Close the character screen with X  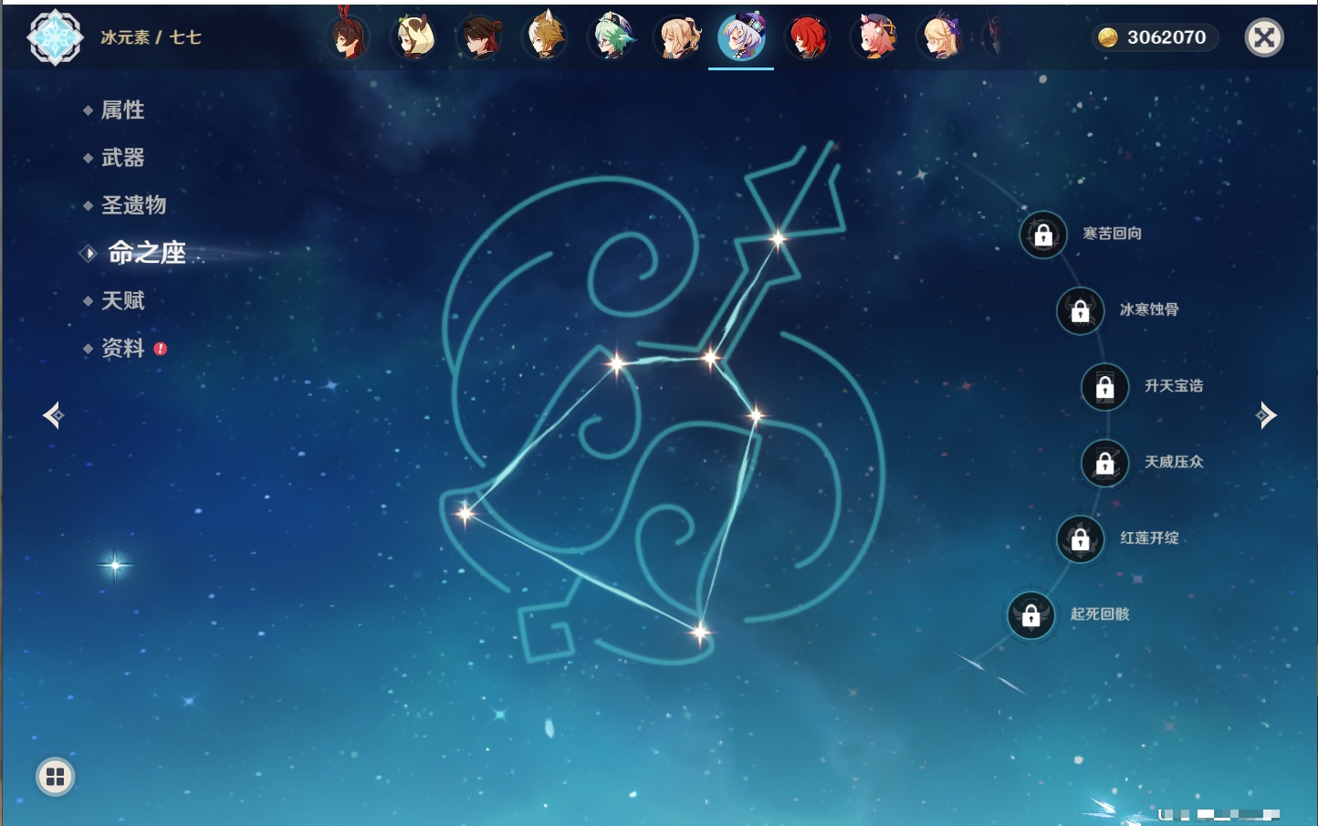coord(1264,37)
